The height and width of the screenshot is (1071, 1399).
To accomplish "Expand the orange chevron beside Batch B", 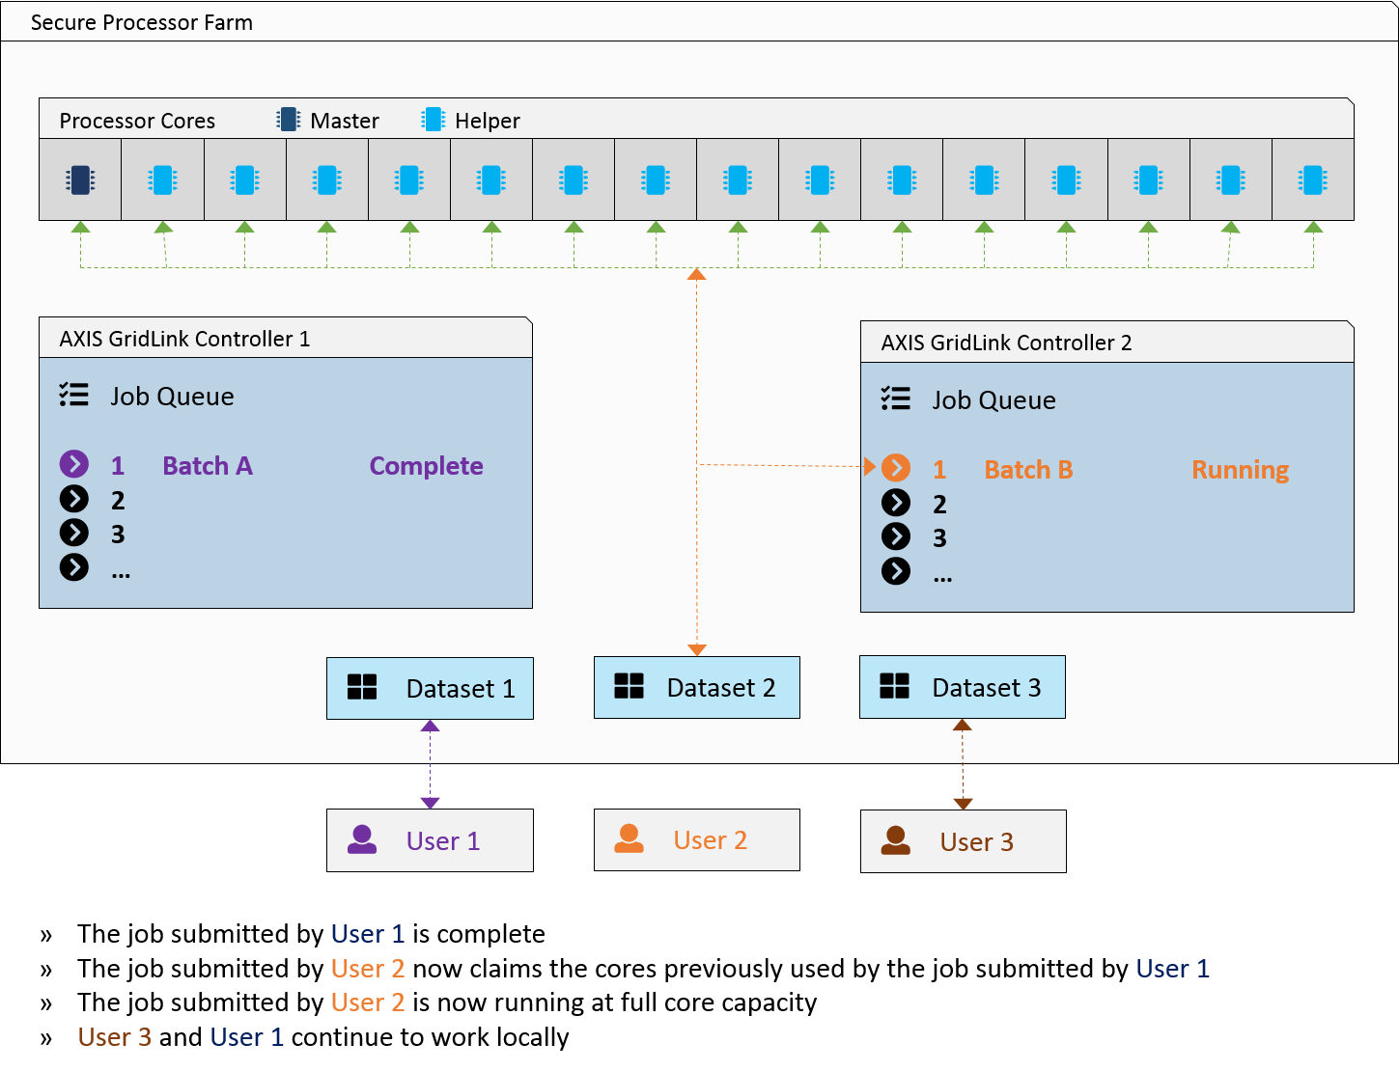I will [896, 468].
